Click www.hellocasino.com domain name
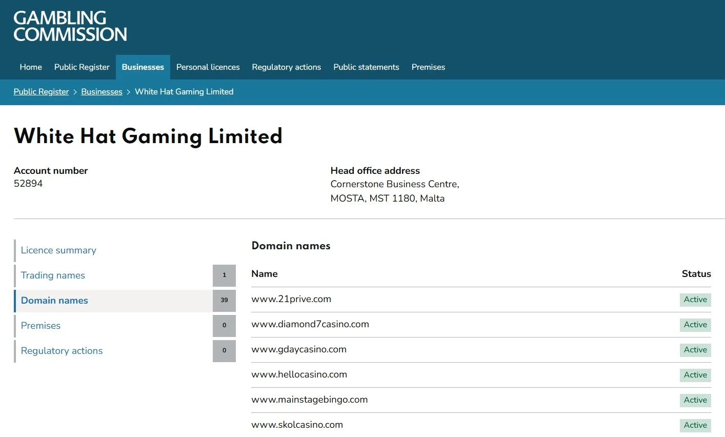Image resolution: width=725 pixels, height=437 pixels. click(299, 374)
